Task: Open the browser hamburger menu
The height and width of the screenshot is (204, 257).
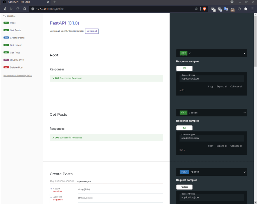Action: [252, 9]
